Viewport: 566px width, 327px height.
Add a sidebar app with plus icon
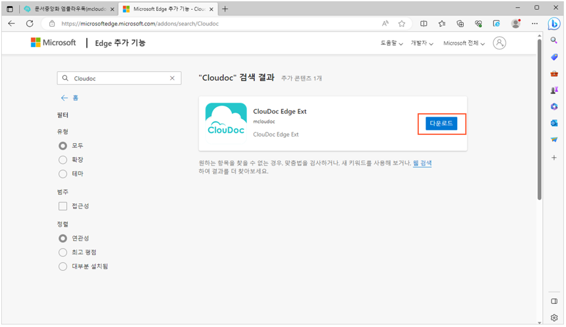click(x=554, y=157)
